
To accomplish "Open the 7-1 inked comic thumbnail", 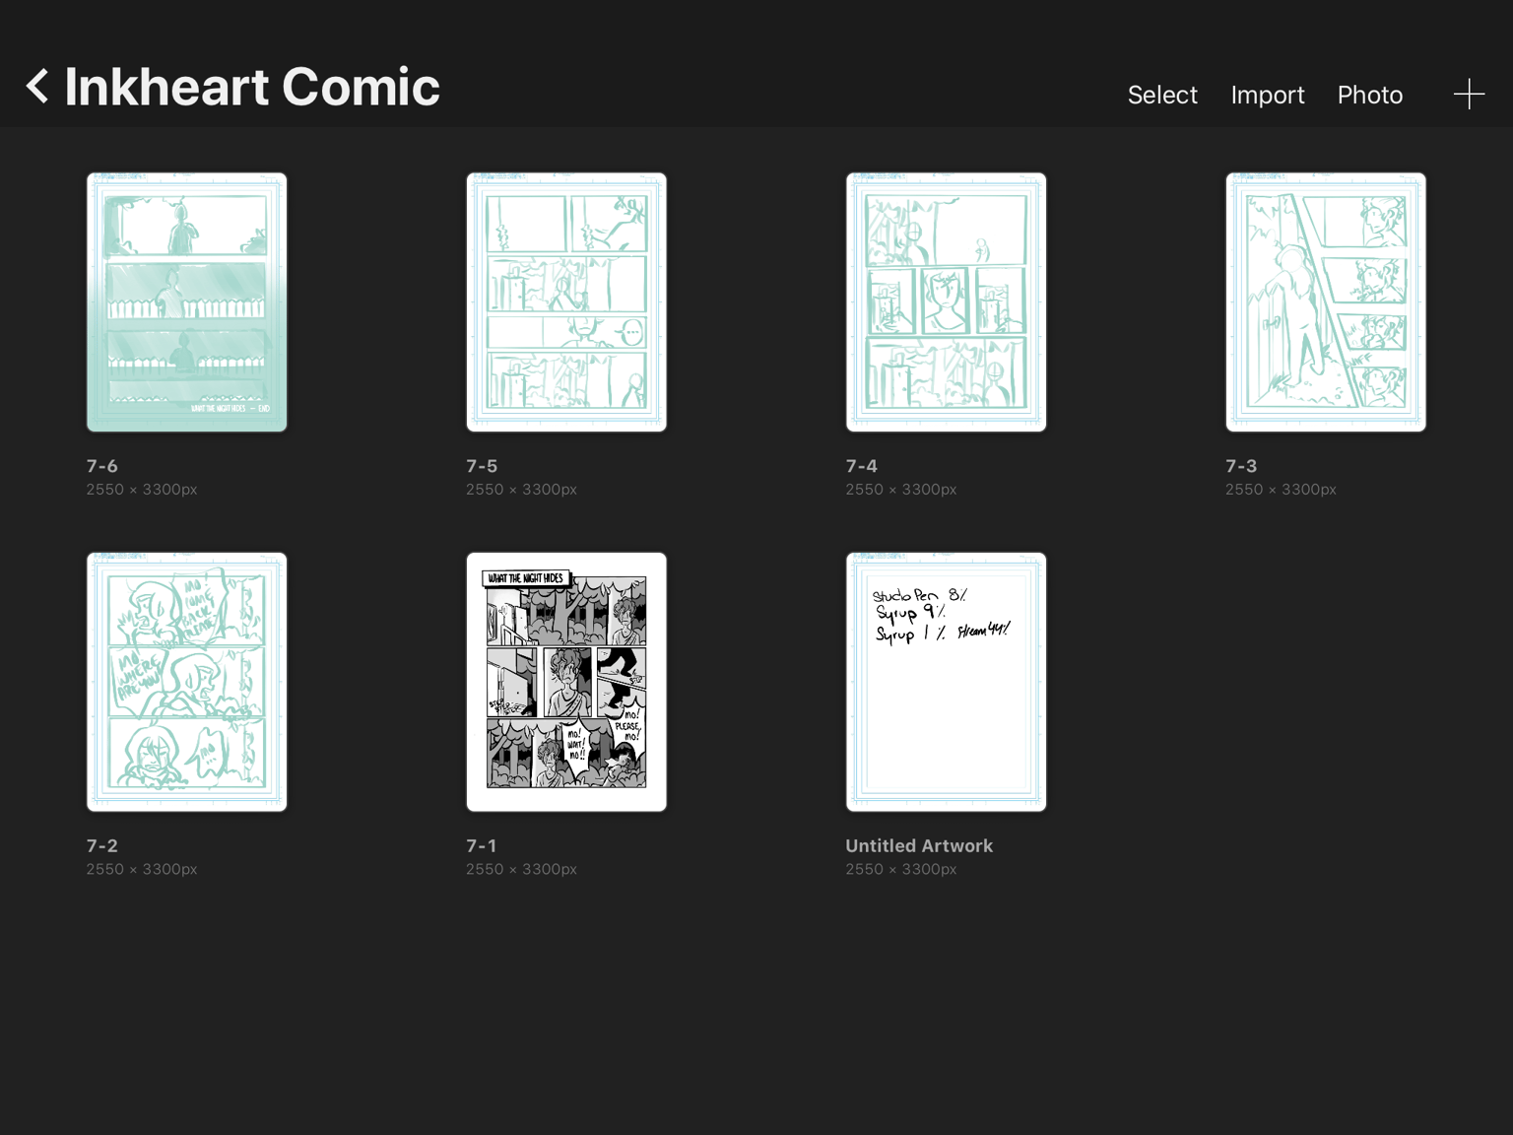I will [x=566, y=682].
